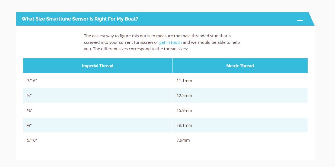This screenshot has height=167, width=335.
Task: Click the ½″ imperial size cell
Action: coord(30,96)
